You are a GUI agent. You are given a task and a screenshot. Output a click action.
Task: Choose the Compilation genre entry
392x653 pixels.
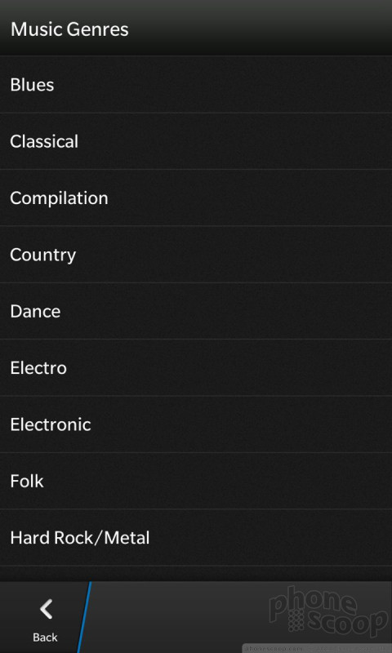click(196, 198)
